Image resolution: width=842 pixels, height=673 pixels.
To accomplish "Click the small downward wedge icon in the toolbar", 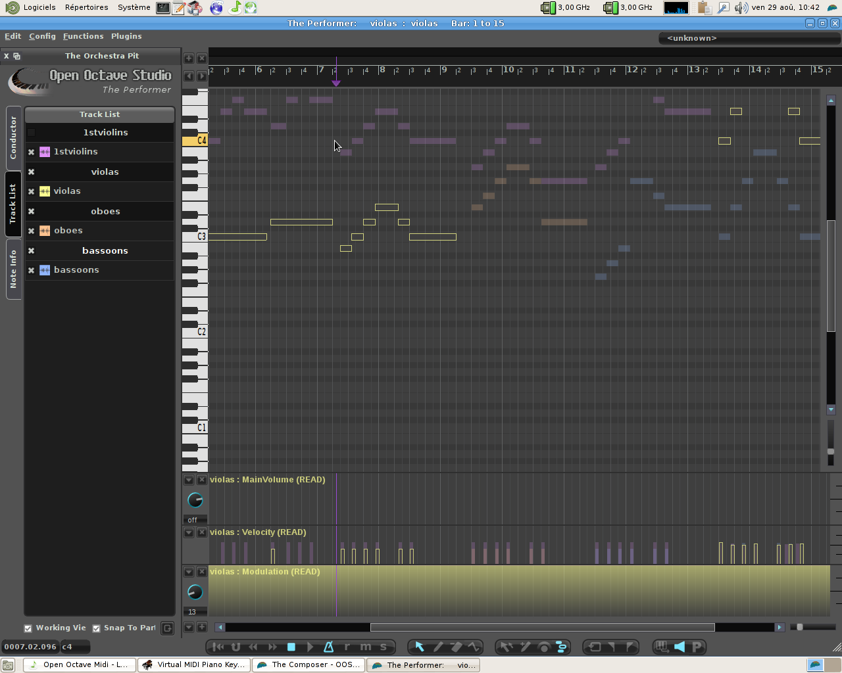I will [612, 647].
